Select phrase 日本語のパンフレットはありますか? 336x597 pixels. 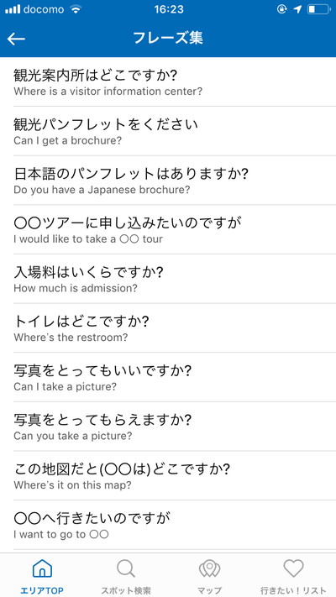coord(168,180)
